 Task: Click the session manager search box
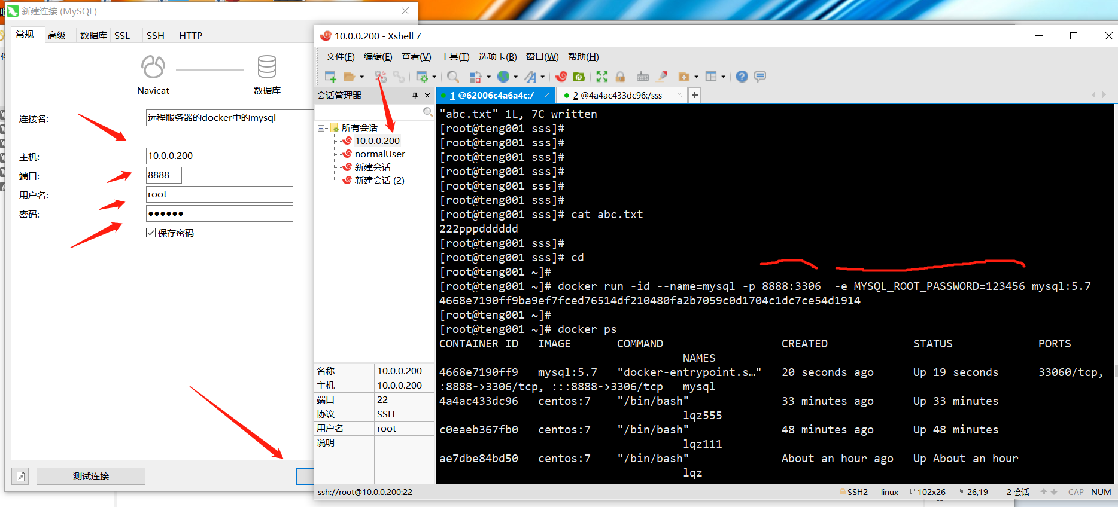coord(374,112)
